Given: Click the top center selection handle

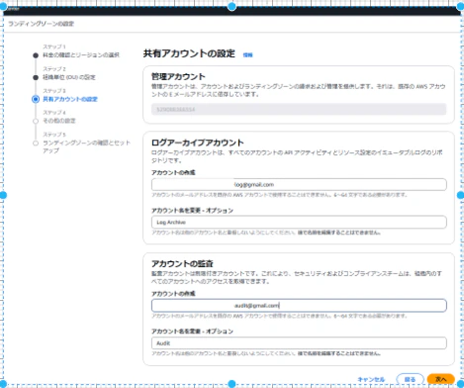Looking at the screenshot, I should (x=232, y=6).
